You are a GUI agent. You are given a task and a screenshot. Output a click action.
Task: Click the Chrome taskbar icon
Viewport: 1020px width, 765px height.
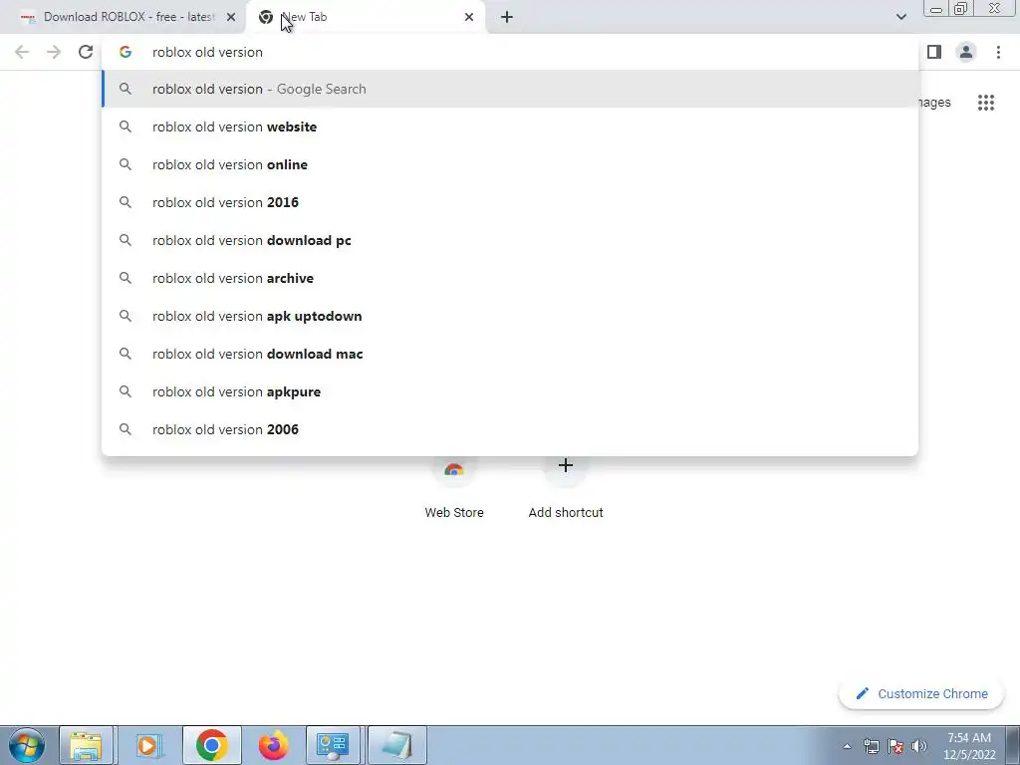211,745
